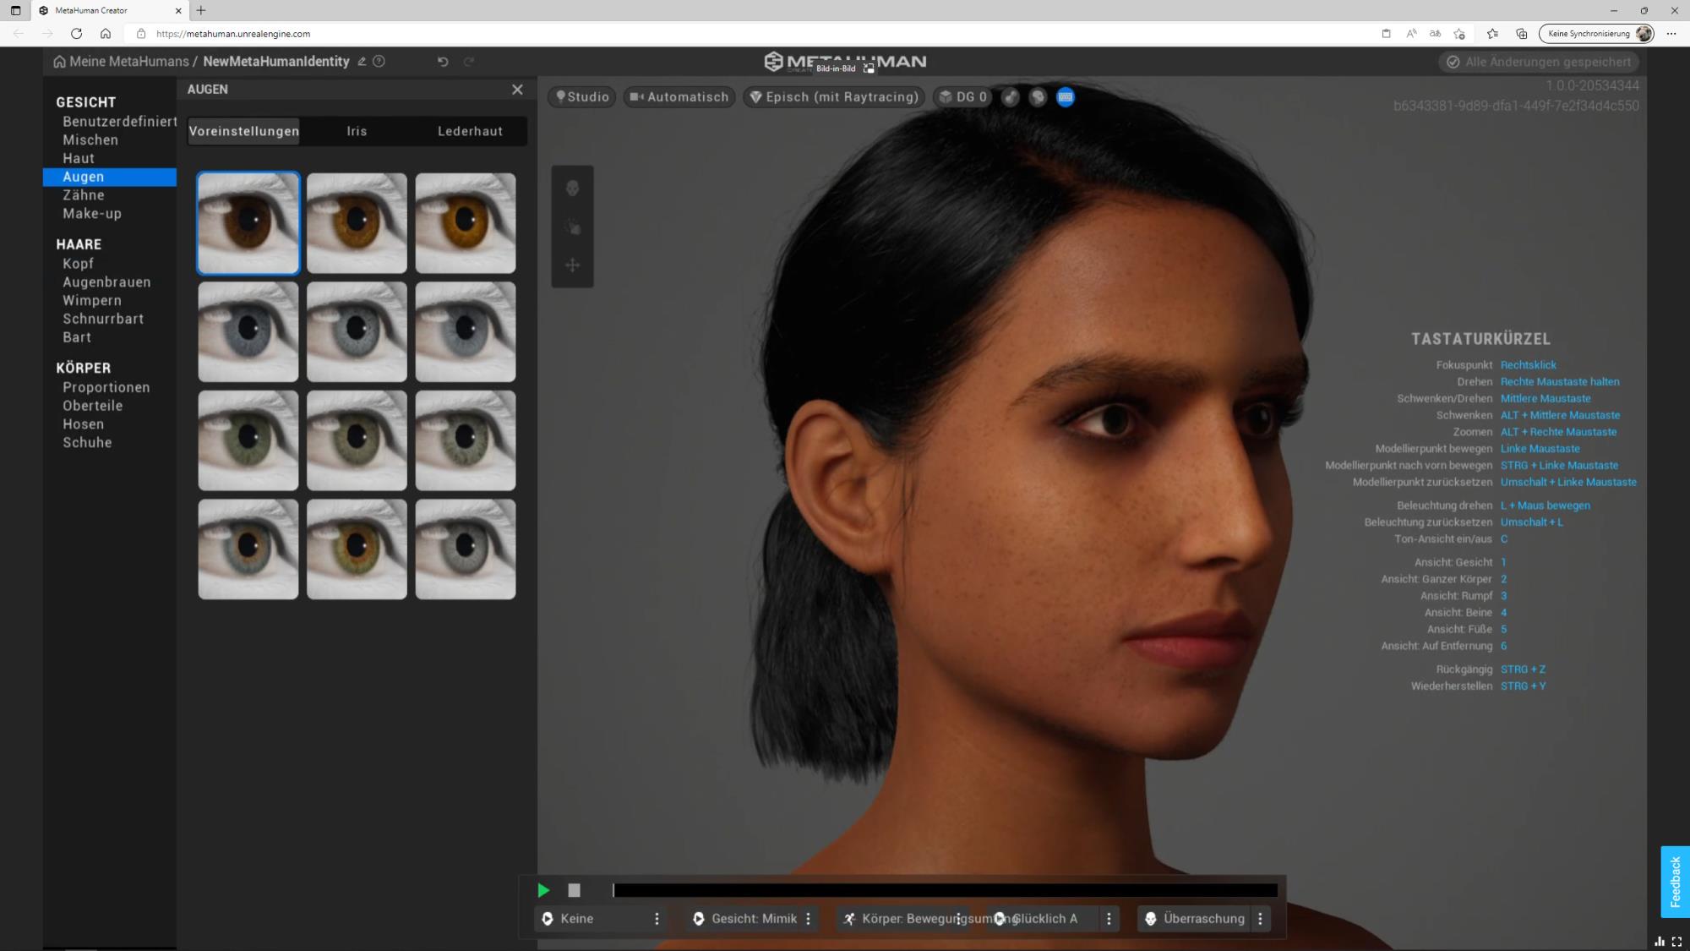
Task: Toggle the hair visibility icon next to DG 0
Action: tap(1010, 97)
